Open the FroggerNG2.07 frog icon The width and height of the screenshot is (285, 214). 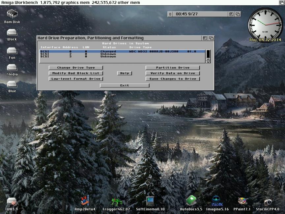point(116,201)
